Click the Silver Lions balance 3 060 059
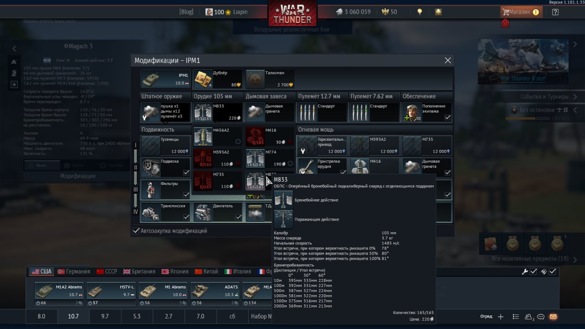This screenshot has width=585, height=329. tap(353, 12)
